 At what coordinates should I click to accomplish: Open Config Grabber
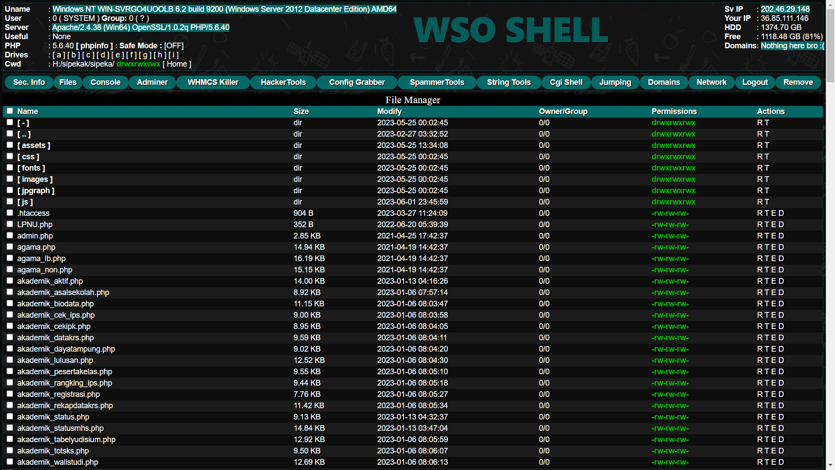(357, 82)
